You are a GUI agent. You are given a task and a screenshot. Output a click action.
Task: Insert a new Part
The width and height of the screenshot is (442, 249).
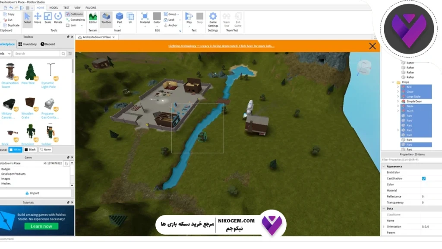pyautogui.click(x=120, y=18)
